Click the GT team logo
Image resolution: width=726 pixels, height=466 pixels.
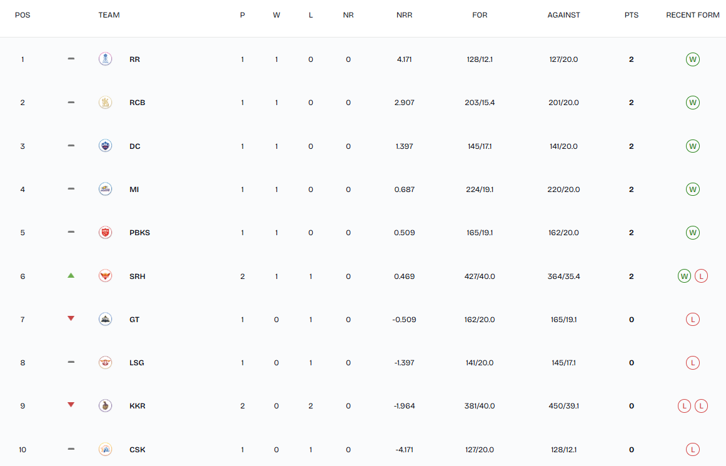point(106,319)
